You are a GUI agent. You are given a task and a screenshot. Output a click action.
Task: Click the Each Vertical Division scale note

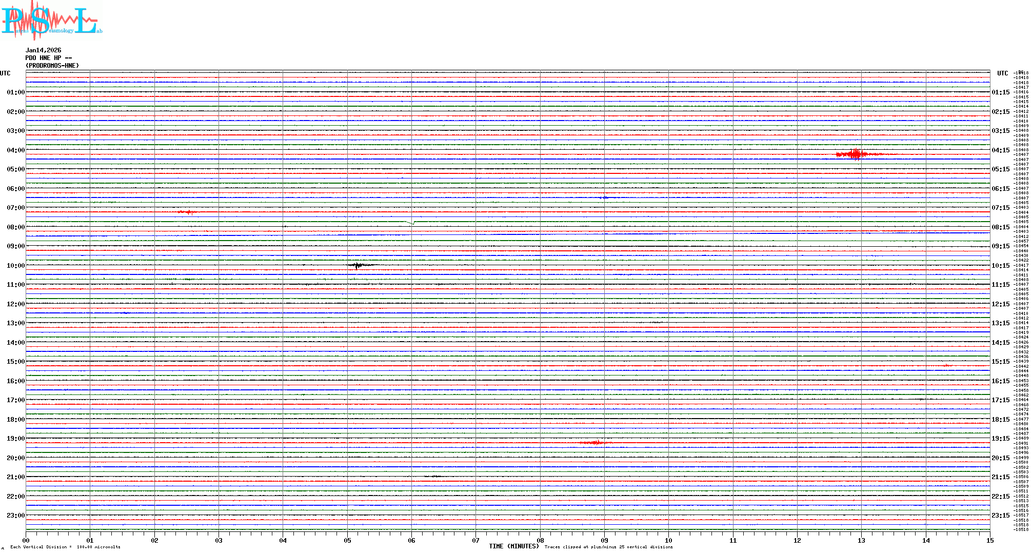pyautogui.click(x=65, y=547)
